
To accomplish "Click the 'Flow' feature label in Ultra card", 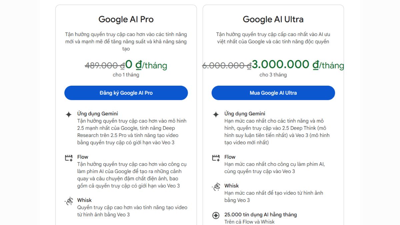I will pyautogui.click(x=230, y=157).
